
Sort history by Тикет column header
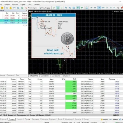click(22, 79)
